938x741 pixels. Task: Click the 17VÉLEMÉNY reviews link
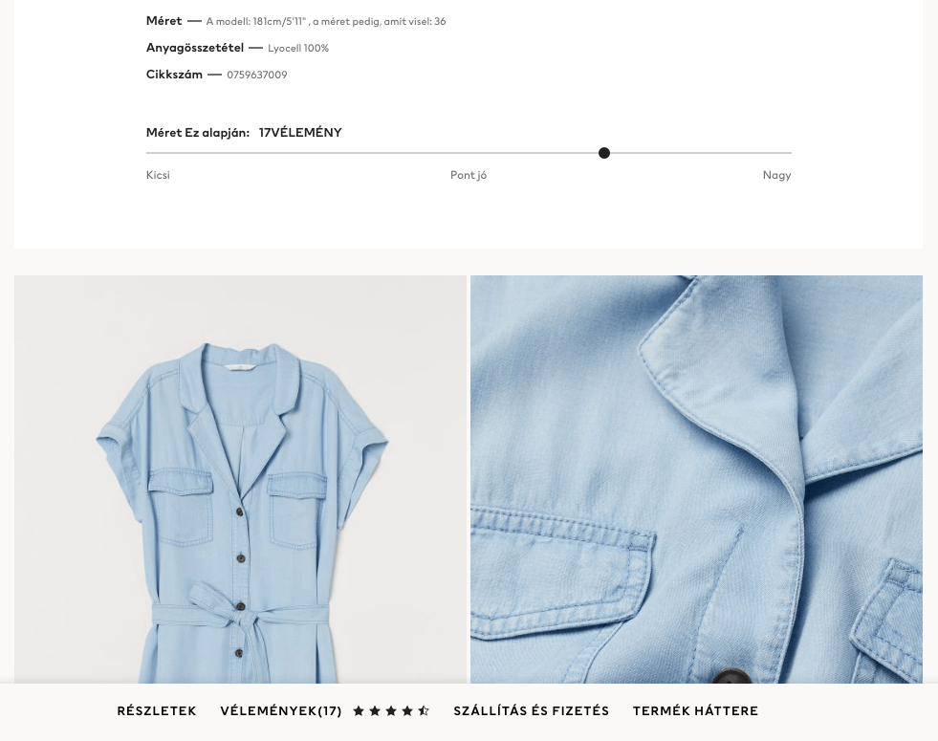point(300,132)
